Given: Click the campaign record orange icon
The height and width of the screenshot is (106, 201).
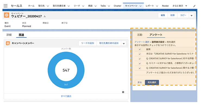Looking at the screenshot, I should pyautogui.click(x=7, y=15).
